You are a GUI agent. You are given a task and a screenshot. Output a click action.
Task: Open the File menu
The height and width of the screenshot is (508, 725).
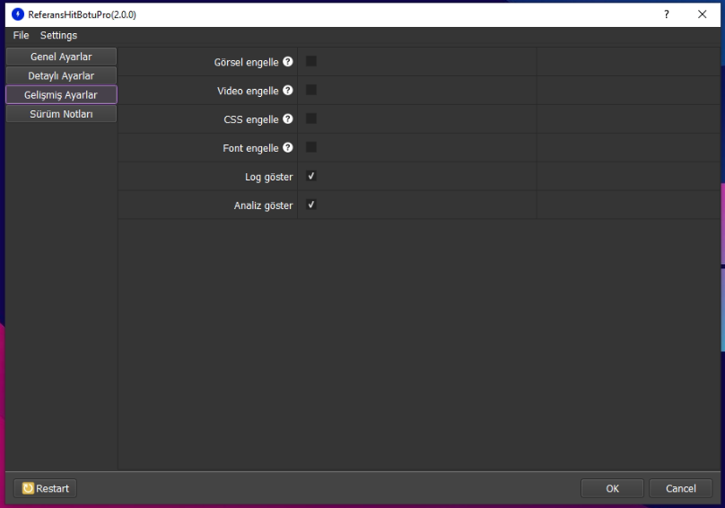point(21,36)
